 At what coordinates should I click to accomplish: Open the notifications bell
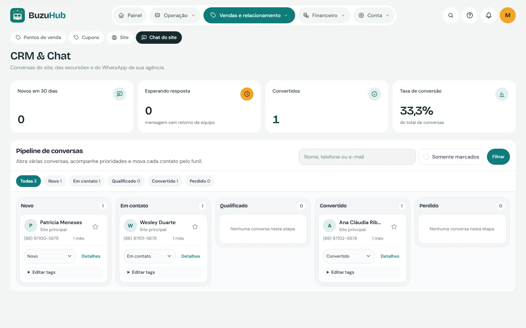489,15
